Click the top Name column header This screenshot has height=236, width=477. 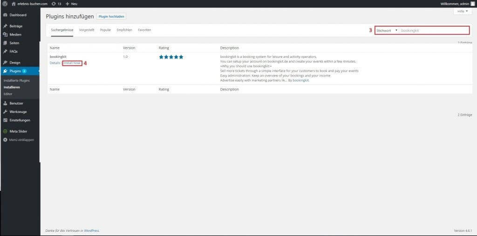click(55, 48)
